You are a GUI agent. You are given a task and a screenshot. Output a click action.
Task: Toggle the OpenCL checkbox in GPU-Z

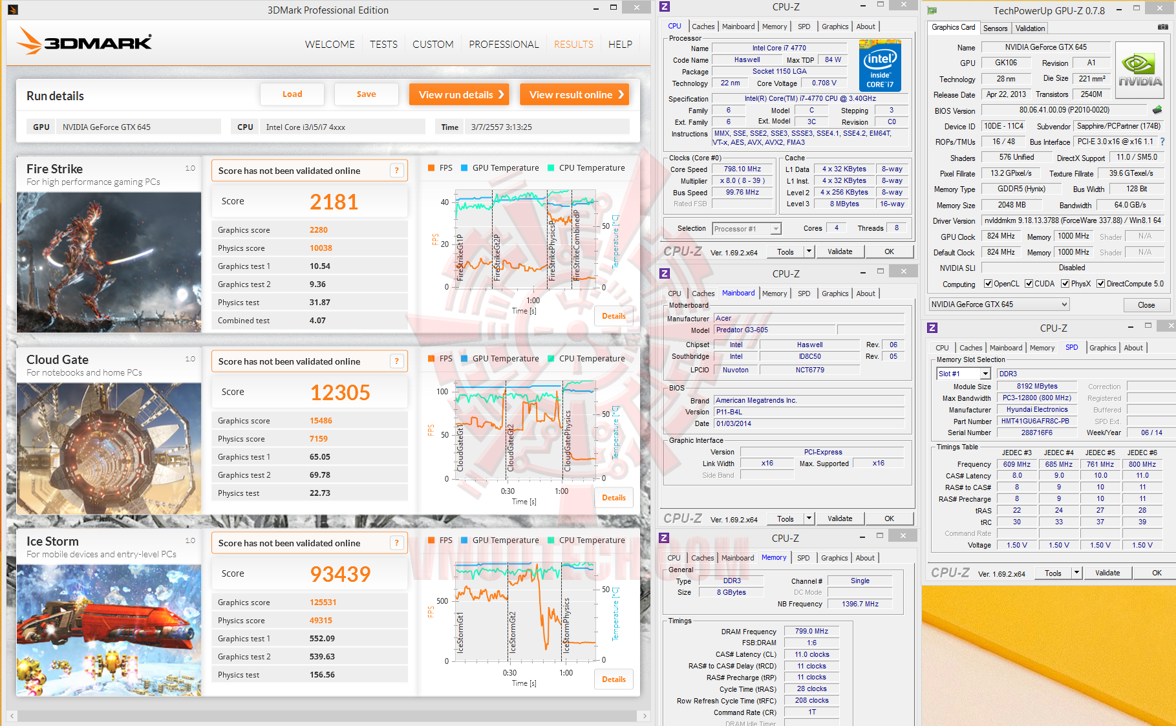pos(988,284)
